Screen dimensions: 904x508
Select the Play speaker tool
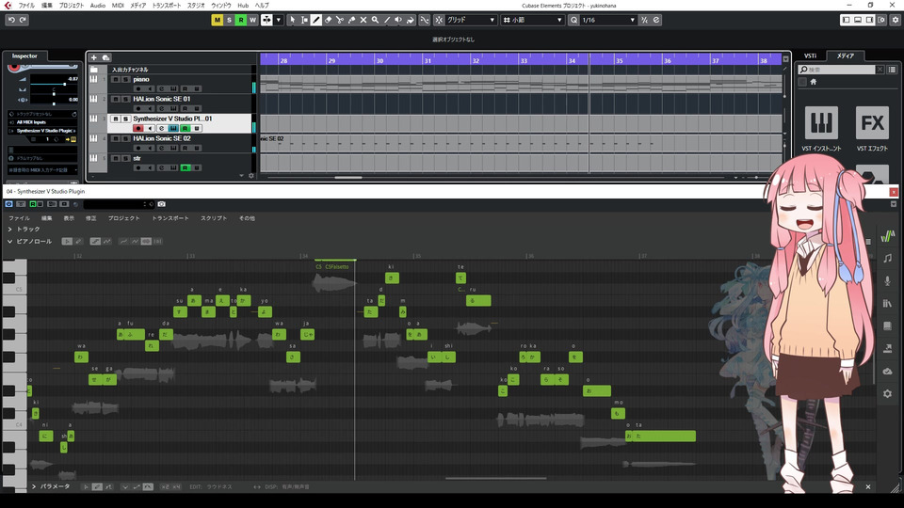click(398, 20)
